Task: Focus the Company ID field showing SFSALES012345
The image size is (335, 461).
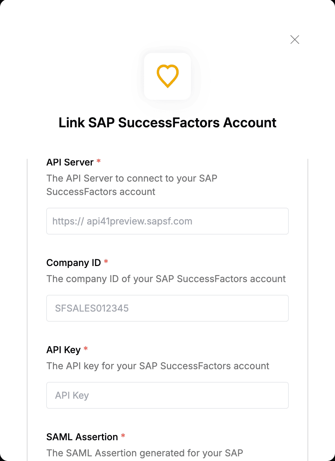Action: (x=167, y=308)
